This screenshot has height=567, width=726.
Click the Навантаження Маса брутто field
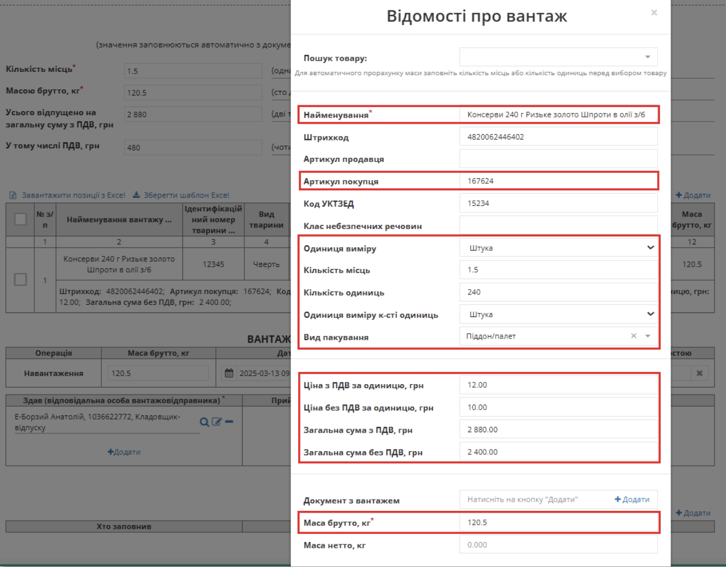(x=158, y=373)
